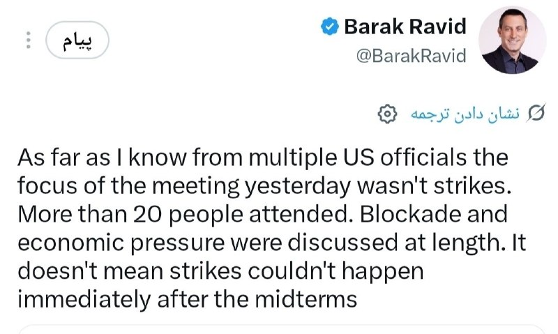Click tweet line 'focus of the meeting yesterday'
The width and height of the screenshot is (558, 334).
[264, 186]
